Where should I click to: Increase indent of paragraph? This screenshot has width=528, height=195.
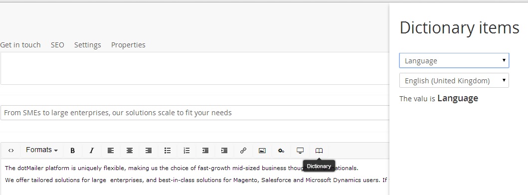pyautogui.click(x=224, y=151)
